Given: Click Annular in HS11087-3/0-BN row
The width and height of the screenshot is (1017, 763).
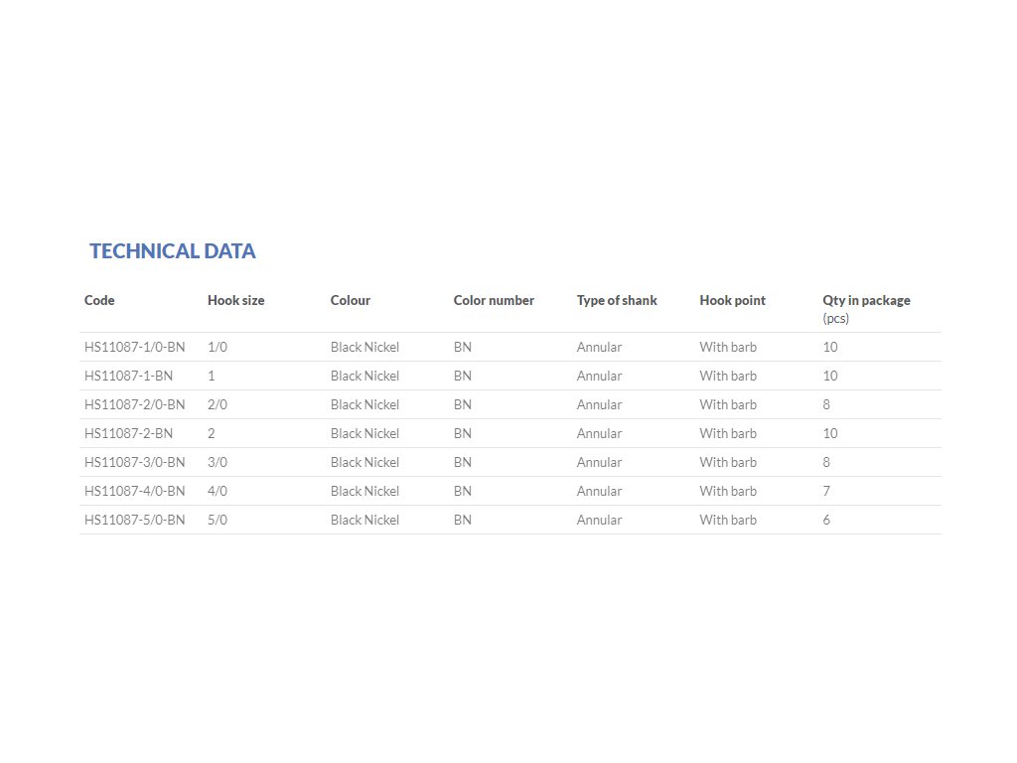Looking at the screenshot, I should (599, 463).
